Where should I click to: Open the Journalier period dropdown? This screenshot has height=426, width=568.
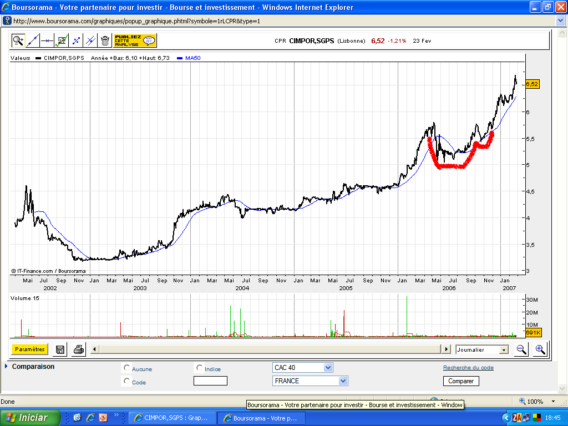(482, 350)
